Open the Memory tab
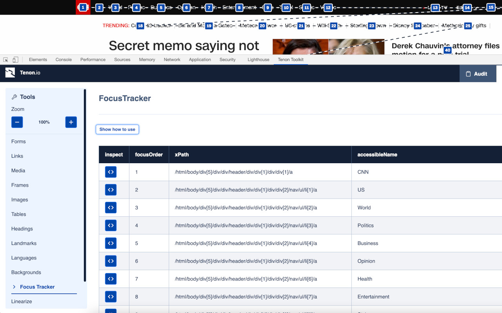502x313 pixels. (147, 59)
